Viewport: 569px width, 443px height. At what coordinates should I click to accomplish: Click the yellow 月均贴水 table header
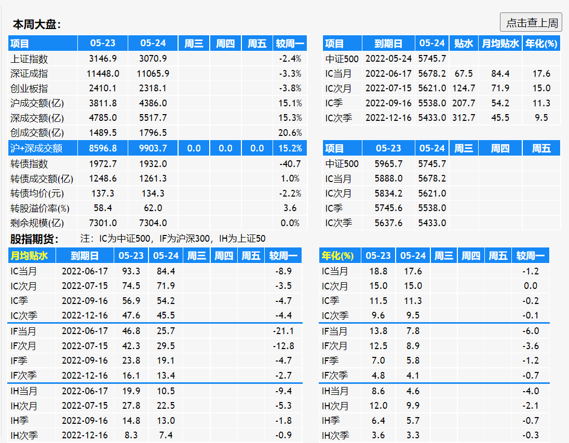pos(29,256)
